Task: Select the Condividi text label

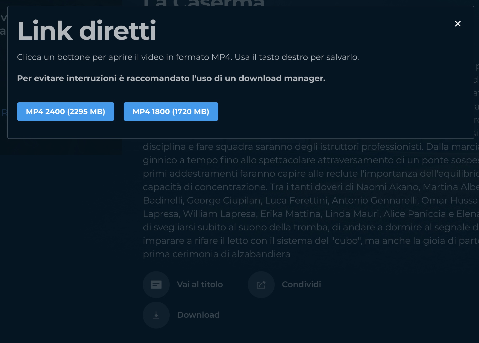Action: 301,284
